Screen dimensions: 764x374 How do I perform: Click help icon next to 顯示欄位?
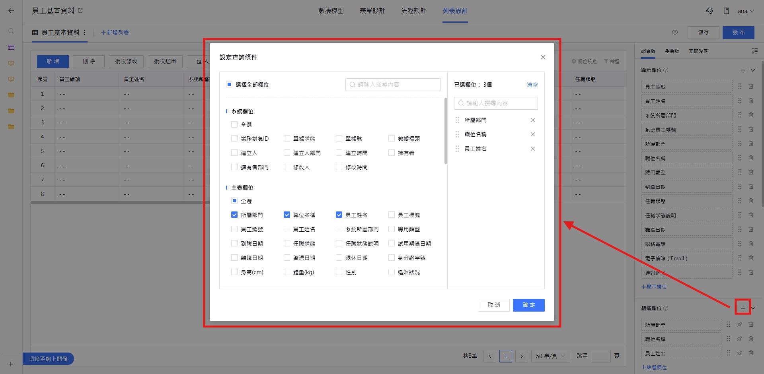pyautogui.click(x=666, y=70)
